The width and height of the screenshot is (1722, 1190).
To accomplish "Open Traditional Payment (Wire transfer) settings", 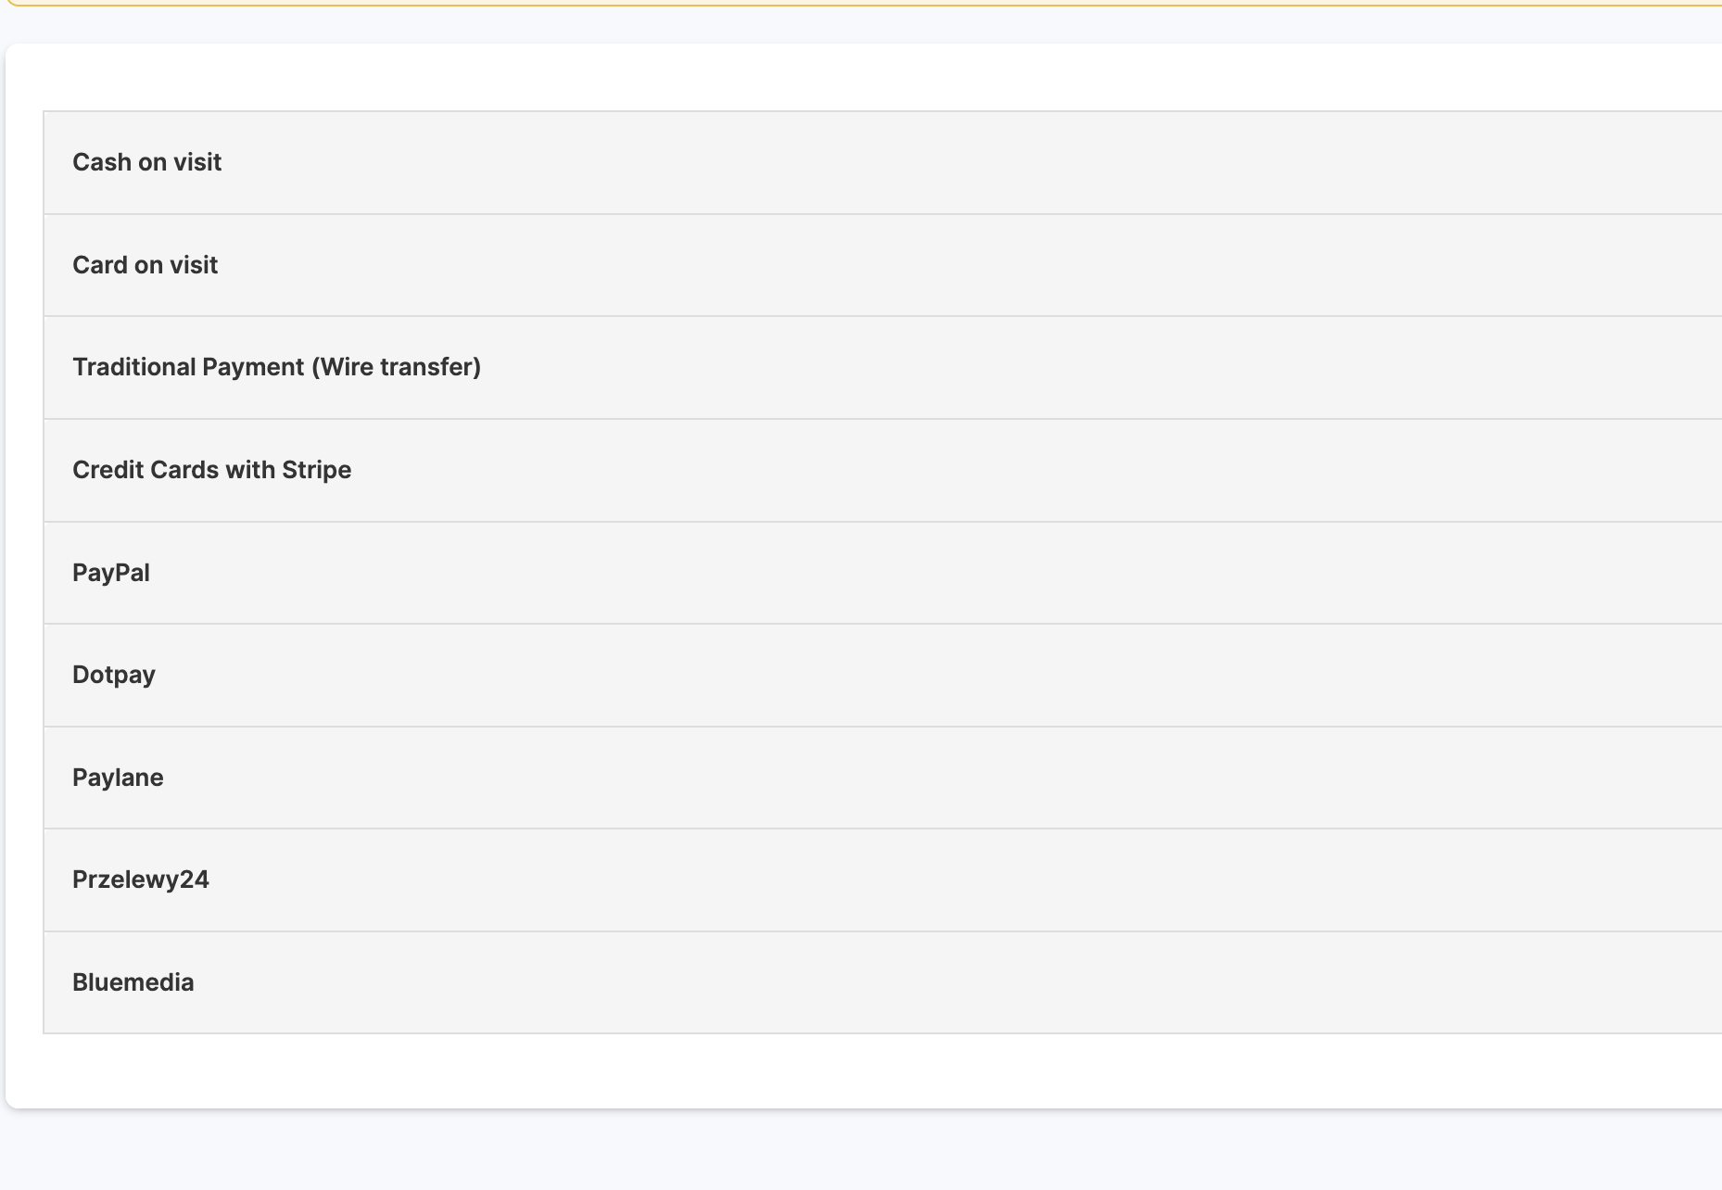I will pyautogui.click(x=880, y=368).
